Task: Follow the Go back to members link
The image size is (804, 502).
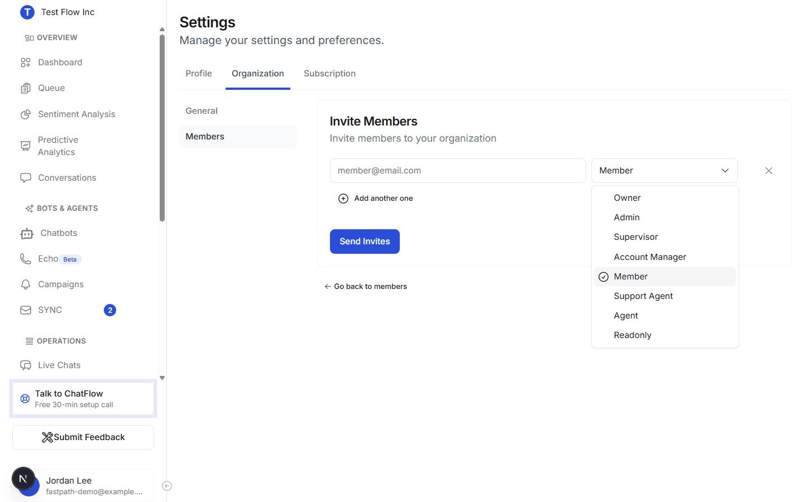Action: tap(366, 287)
